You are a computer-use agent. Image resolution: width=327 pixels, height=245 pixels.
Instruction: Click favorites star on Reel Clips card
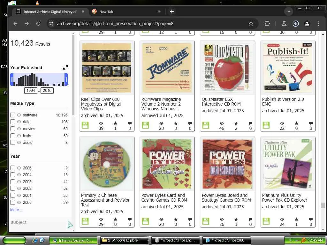coord(115,123)
